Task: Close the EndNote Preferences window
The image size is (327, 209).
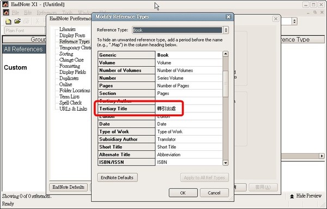Action: coord(276,19)
